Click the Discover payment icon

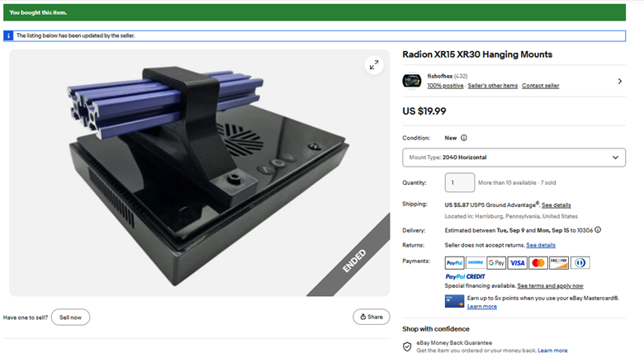[559, 263]
